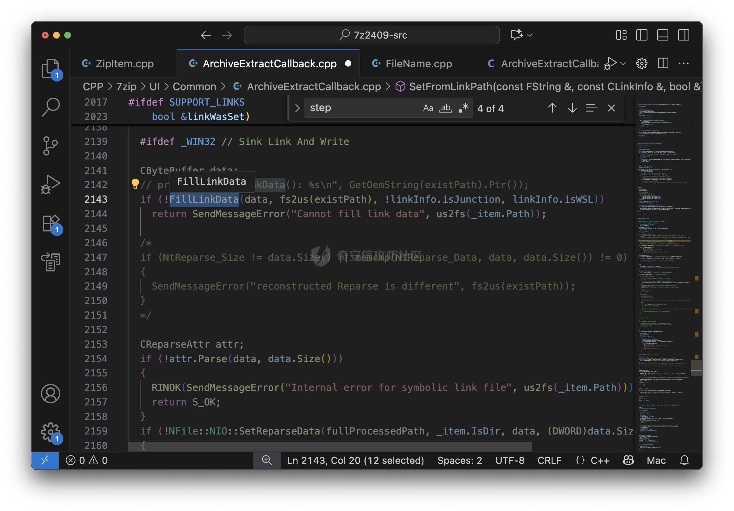Image resolution: width=734 pixels, height=511 pixels.
Task: Click the horizontal scrollbar at editor bottom
Action: point(330,446)
